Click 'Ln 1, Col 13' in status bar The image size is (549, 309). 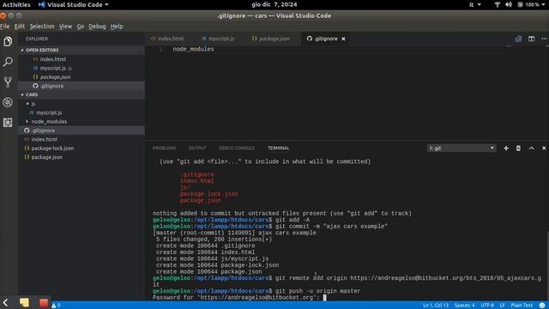point(436,306)
